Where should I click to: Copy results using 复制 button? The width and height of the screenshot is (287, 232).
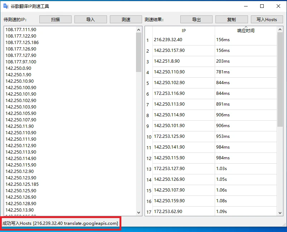pyautogui.click(x=232, y=19)
